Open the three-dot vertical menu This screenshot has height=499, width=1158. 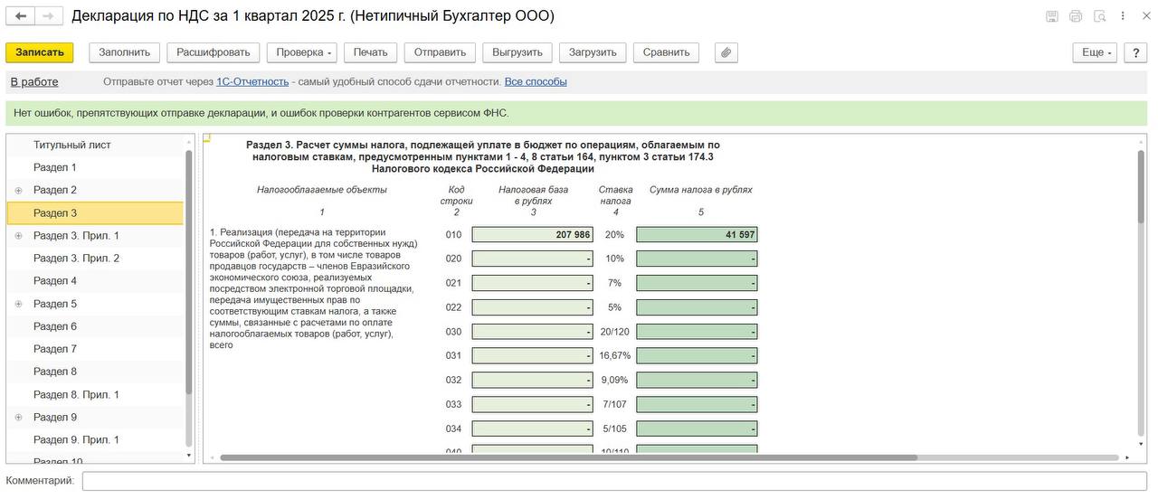tap(1123, 16)
